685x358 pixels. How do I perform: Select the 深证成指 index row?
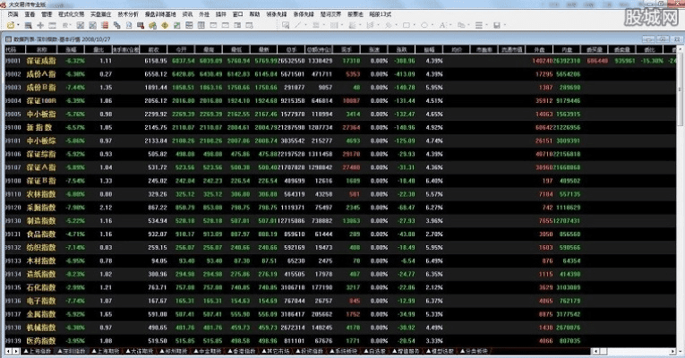click(x=40, y=60)
